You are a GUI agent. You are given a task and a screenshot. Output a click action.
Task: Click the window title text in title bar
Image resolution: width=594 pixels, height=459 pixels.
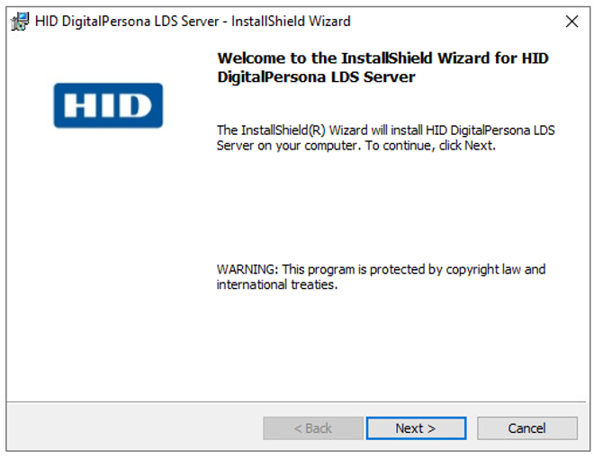193,21
